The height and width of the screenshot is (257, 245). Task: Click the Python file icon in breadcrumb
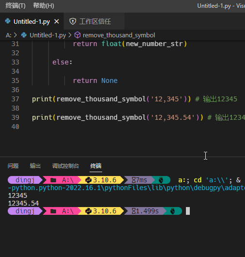24,35
